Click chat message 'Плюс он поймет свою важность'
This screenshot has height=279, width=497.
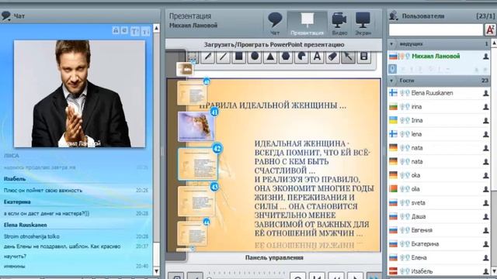43,191
